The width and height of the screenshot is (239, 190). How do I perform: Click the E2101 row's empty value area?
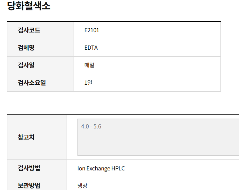click(160, 30)
